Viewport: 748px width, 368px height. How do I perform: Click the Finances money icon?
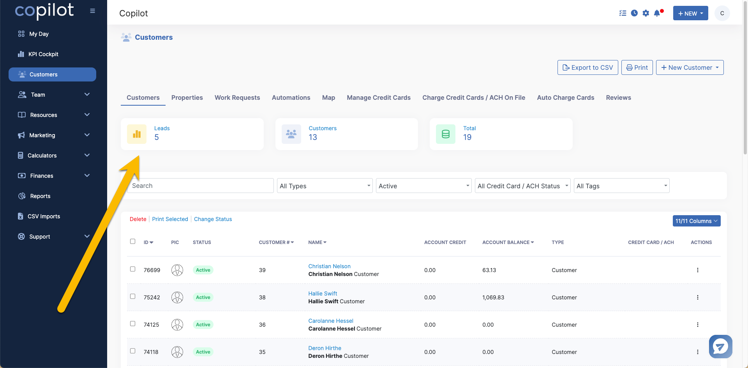22,176
